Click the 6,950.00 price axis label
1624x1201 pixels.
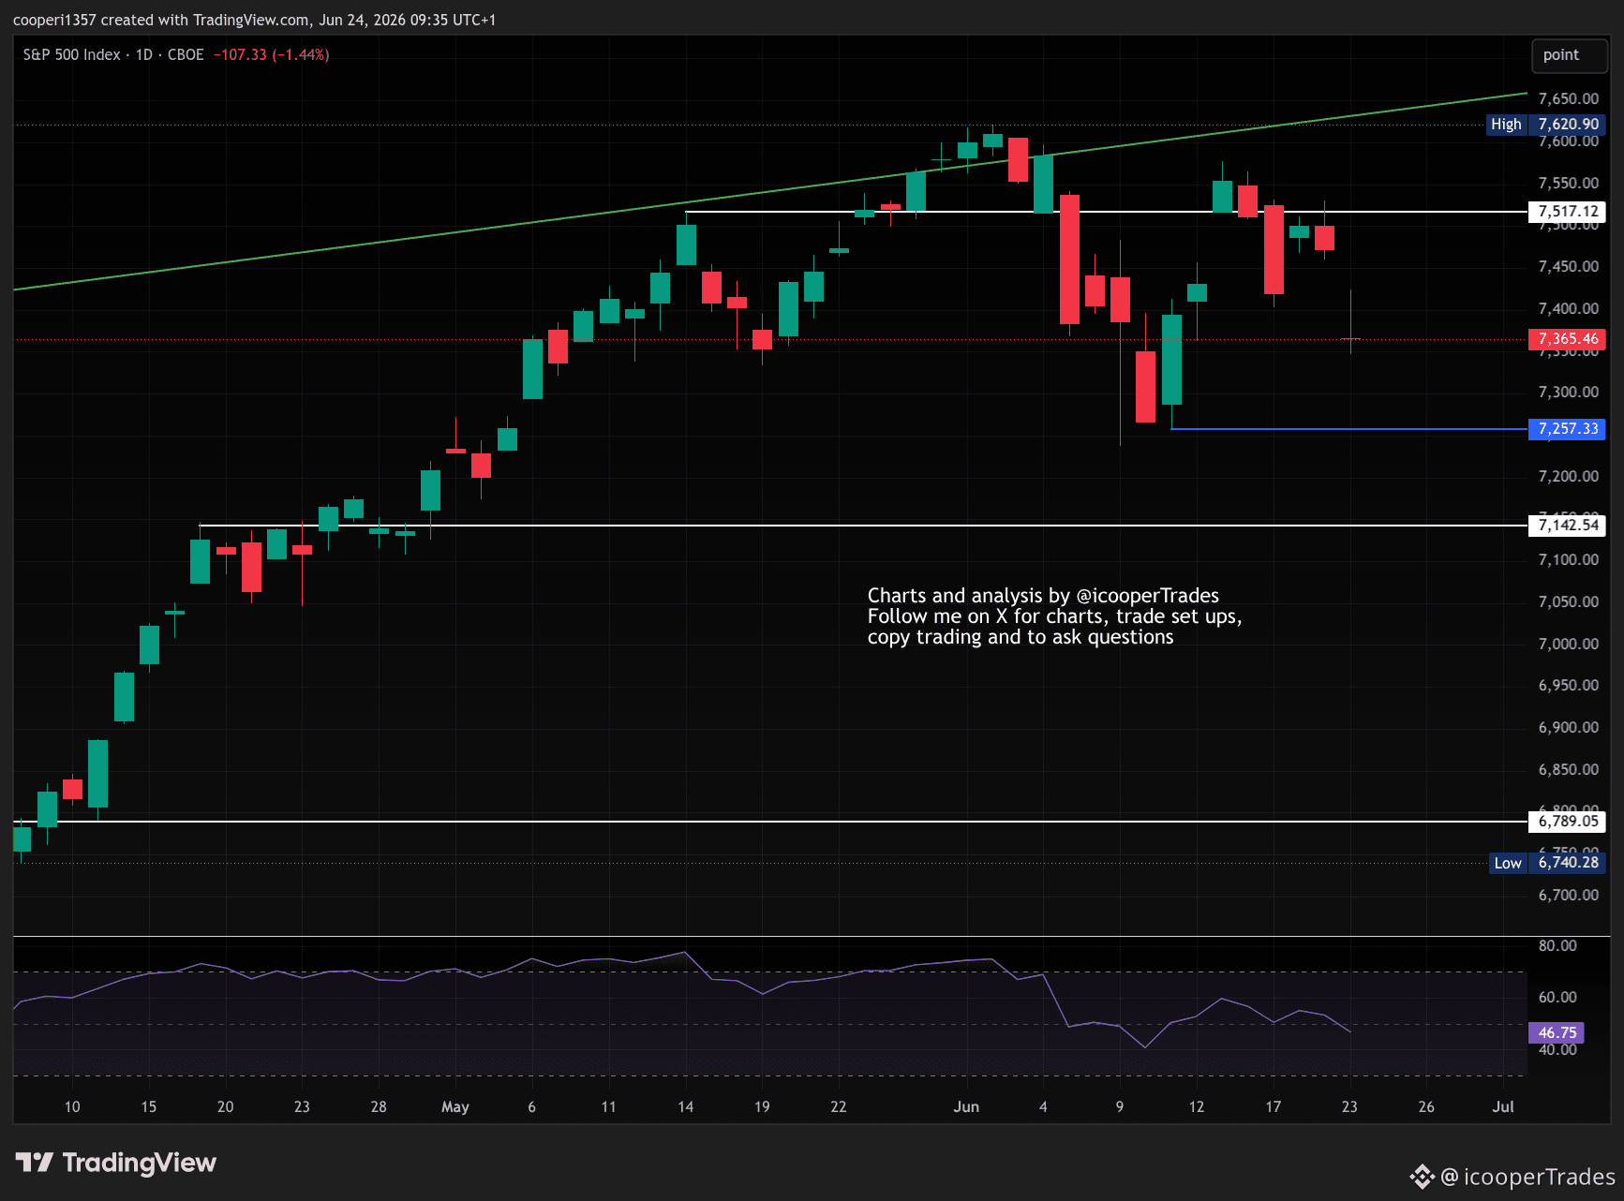[1569, 685]
